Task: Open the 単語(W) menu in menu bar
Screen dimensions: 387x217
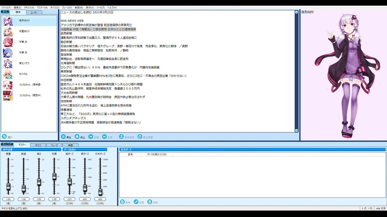Action: point(79,8)
